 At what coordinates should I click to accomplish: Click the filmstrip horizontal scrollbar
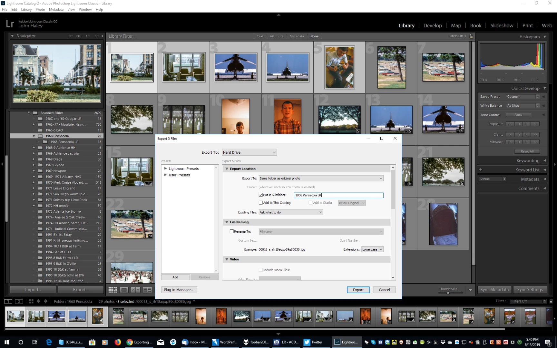pyautogui.click(x=255, y=329)
